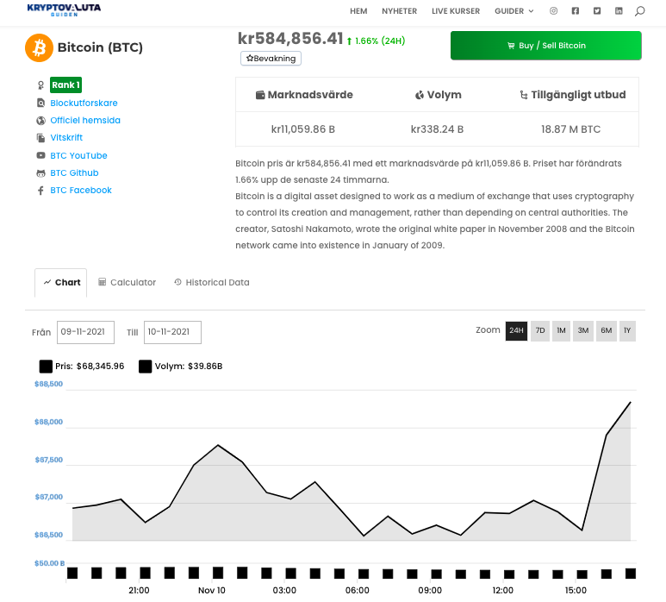Click the wallet icon beside Marknadsvärde
Viewport: 666px width, 602px height.
point(260,95)
